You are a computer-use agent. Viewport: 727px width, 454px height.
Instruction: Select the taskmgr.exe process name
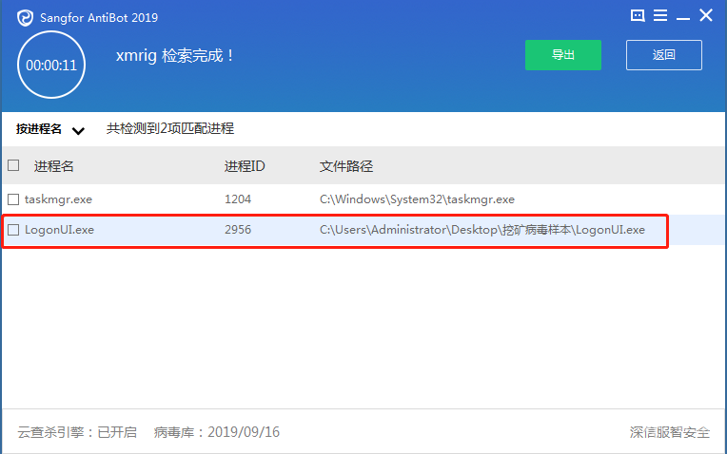pos(58,199)
